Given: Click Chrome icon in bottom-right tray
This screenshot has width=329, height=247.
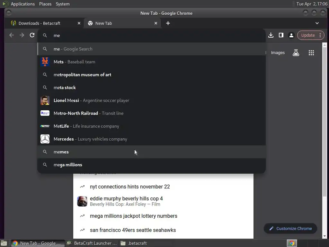Looking at the screenshot, I should coord(292,243).
